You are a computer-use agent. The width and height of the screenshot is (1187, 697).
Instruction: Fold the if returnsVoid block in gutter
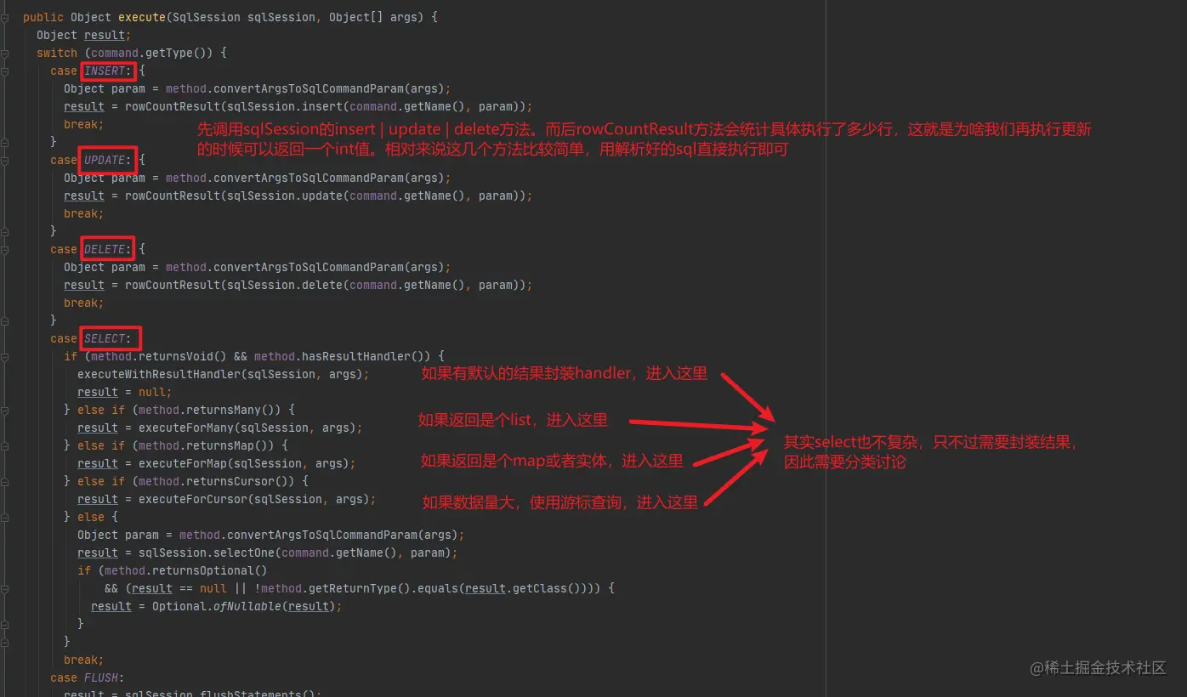[4, 356]
